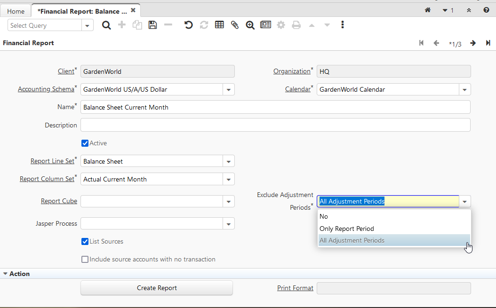Expand the Select Query combo box
496x308 pixels.
(x=88, y=26)
